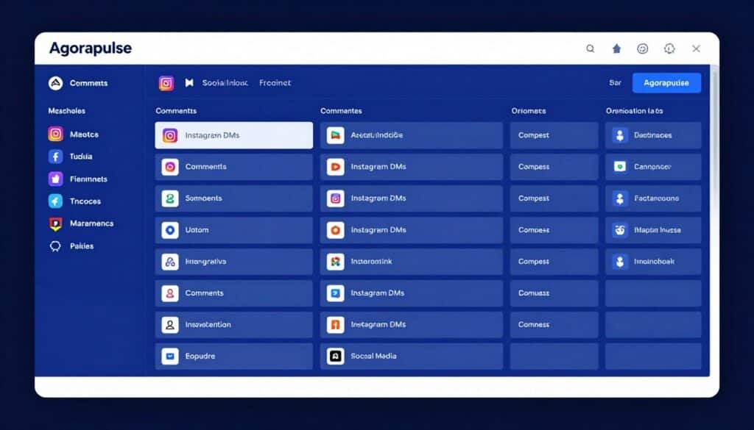Click the Commantes column header
The width and height of the screenshot is (754, 430).
(x=342, y=111)
